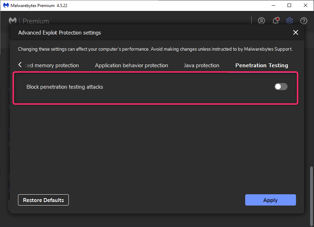Minimize the Malwarebytes window

click(x=273, y=5)
